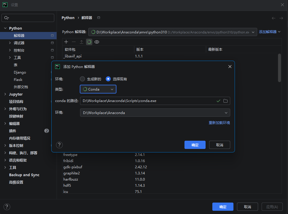
Task: Select the _libavif_api package row
Action: (170, 56)
